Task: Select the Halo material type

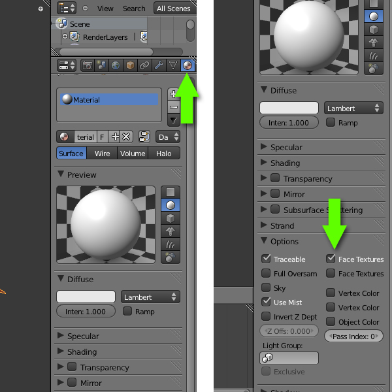Action: (x=164, y=154)
